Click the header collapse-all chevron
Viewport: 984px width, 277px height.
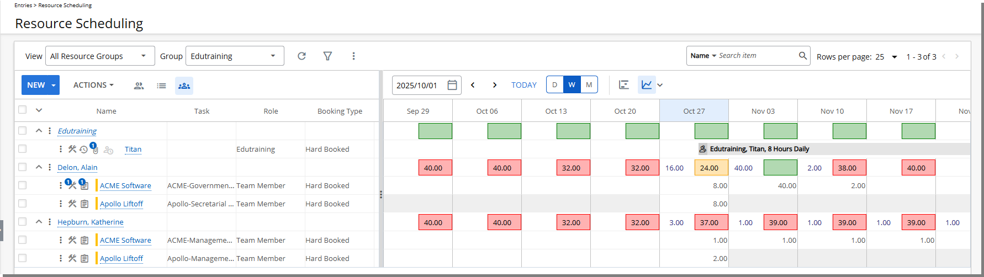pyautogui.click(x=39, y=110)
